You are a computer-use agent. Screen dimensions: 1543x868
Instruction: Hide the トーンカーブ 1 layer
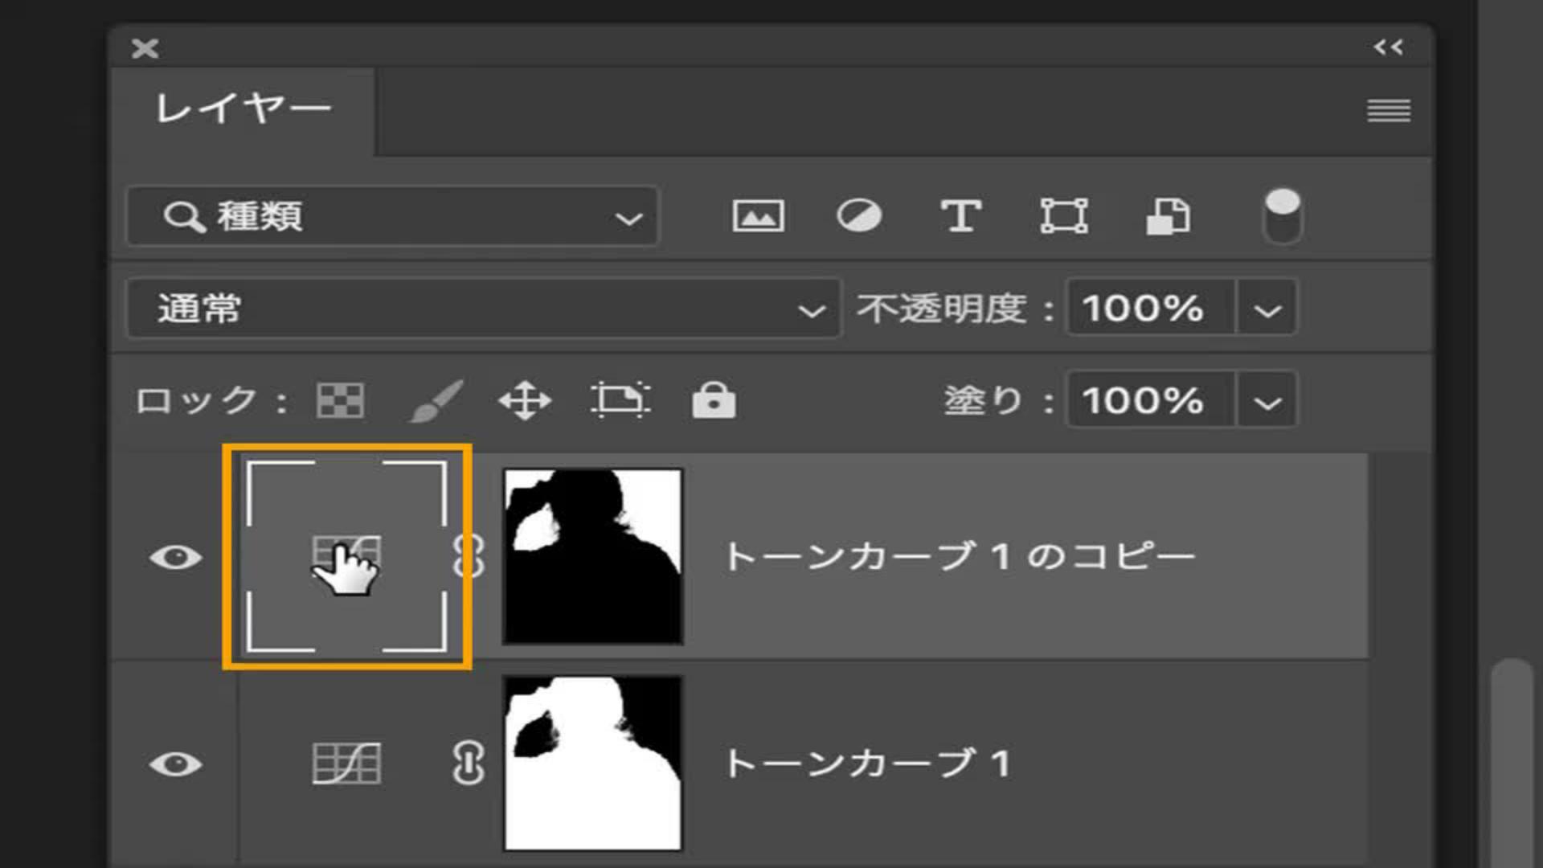(175, 764)
